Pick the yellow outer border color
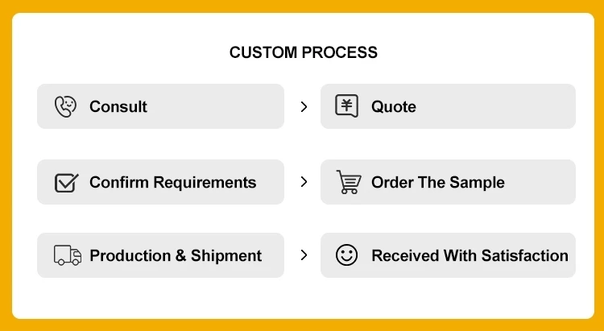This screenshot has width=604, height=331. 6,161
